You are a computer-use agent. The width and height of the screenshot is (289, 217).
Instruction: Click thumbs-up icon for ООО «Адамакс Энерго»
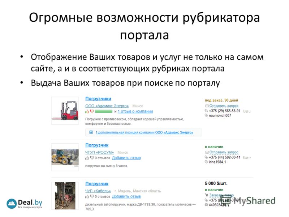coord(87,111)
